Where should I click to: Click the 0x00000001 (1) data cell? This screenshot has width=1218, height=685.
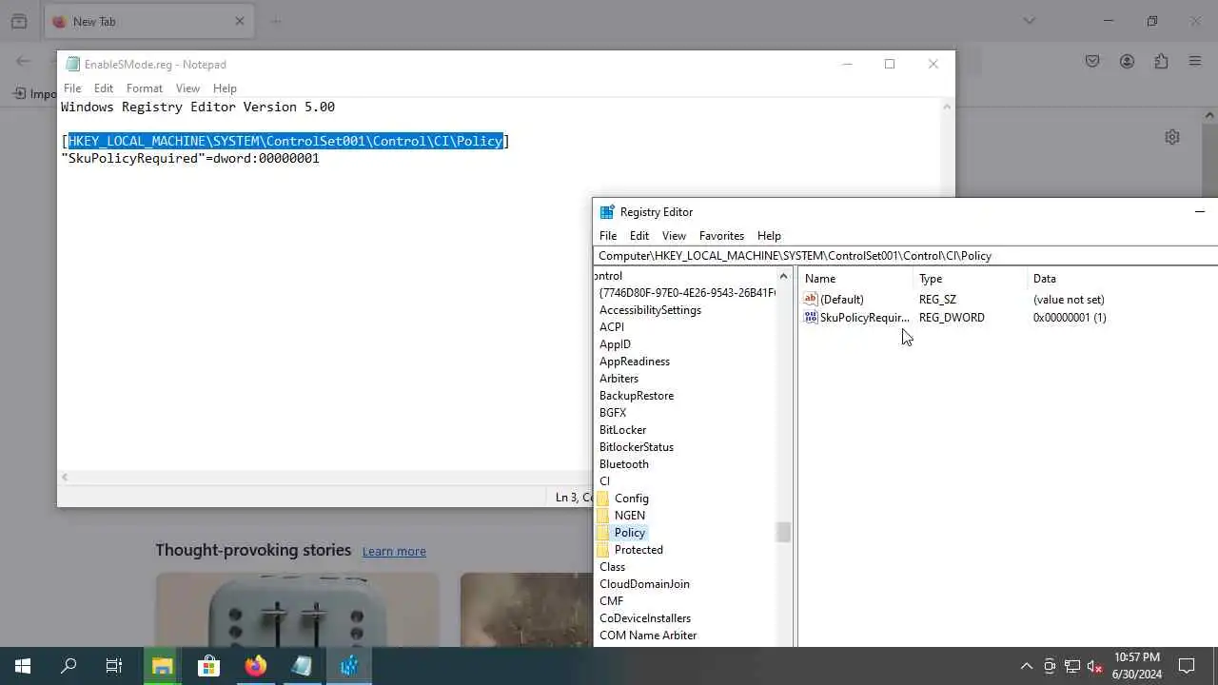pyautogui.click(x=1070, y=318)
